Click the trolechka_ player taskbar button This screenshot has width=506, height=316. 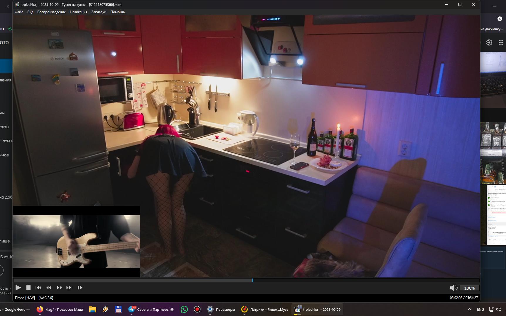click(x=318, y=310)
